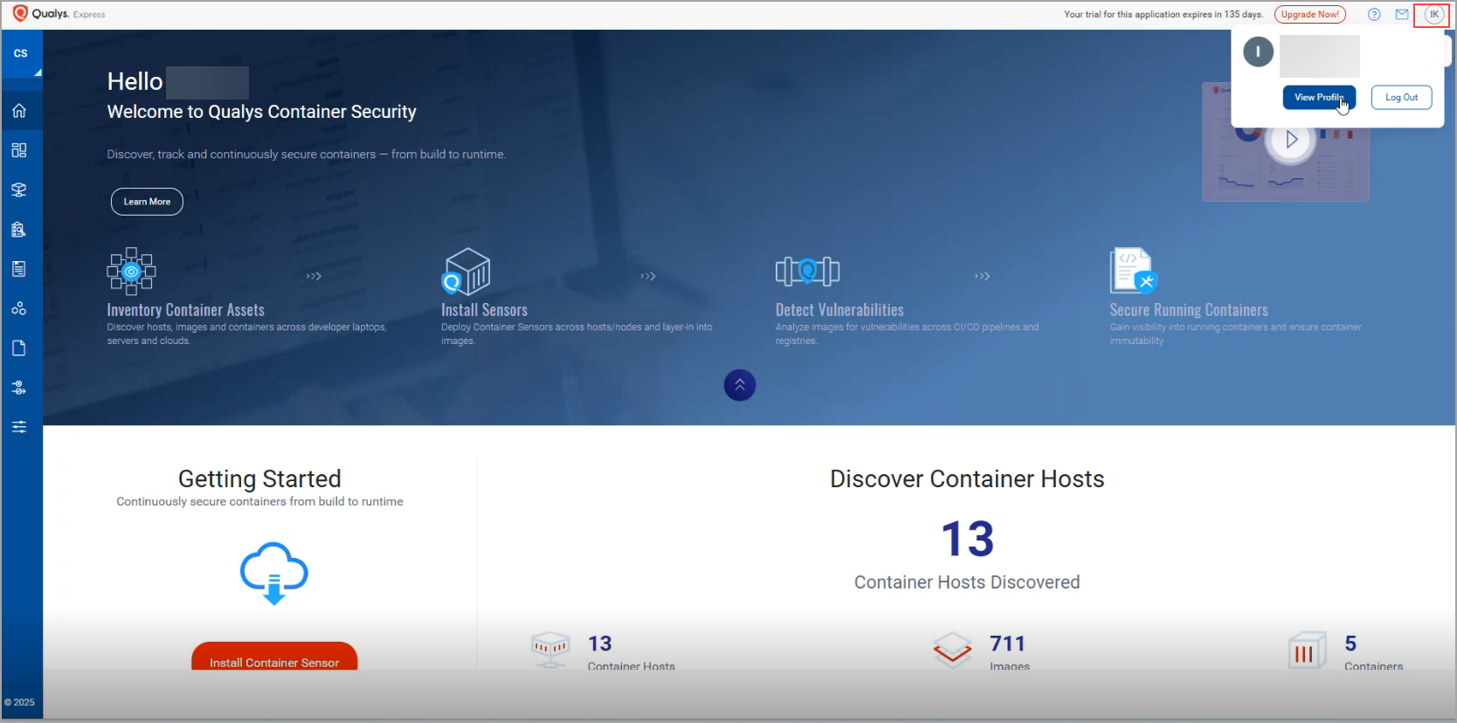Image resolution: width=1457 pixels, height=723 pixels.
Task: Open the pipeline-flow sidebar icon
Action: (x=19, y=388)
